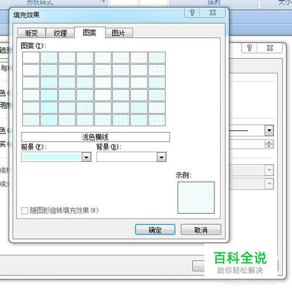This screenshot has width=292, height=293.
Task: Open the 前景 color dropdown arrow
Action: tap(86, 157)
